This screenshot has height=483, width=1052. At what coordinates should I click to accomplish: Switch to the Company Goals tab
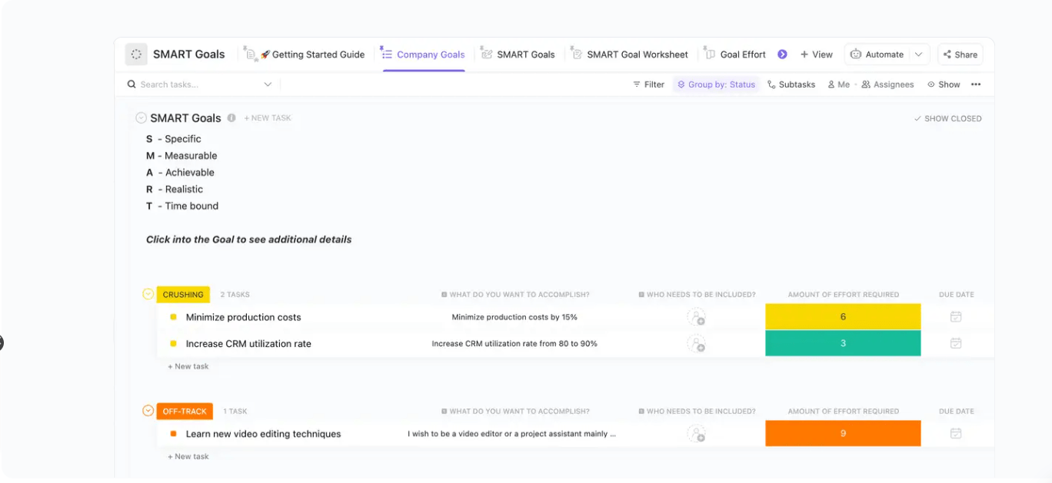[x=423, y=55]
